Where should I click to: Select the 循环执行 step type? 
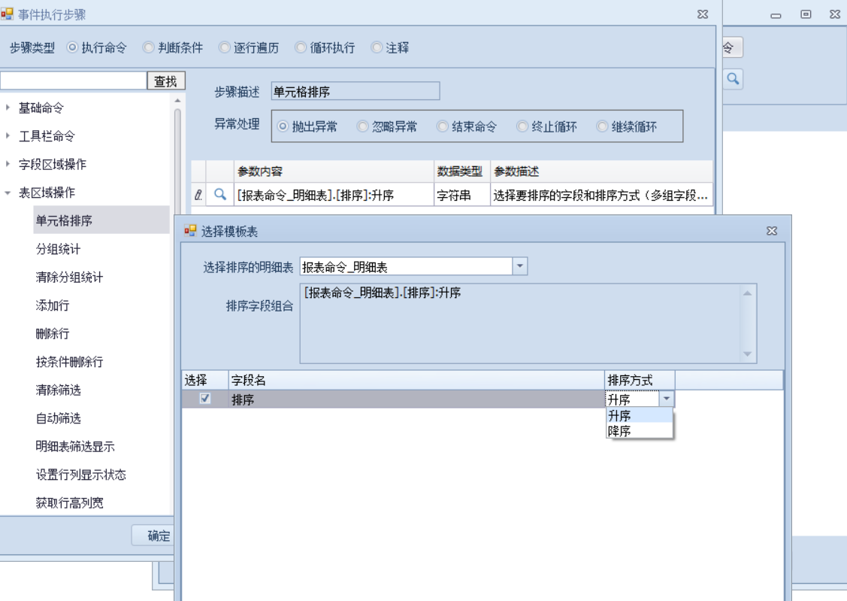click(301, 47)
